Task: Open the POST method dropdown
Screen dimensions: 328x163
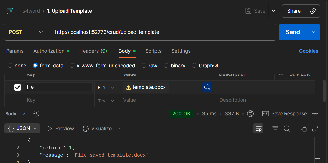Action: pyautogui.click(x=26, y=32)
